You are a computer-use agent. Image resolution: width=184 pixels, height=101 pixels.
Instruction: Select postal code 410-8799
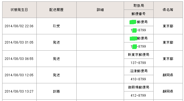pyautogui.click(x=138, y=79)
